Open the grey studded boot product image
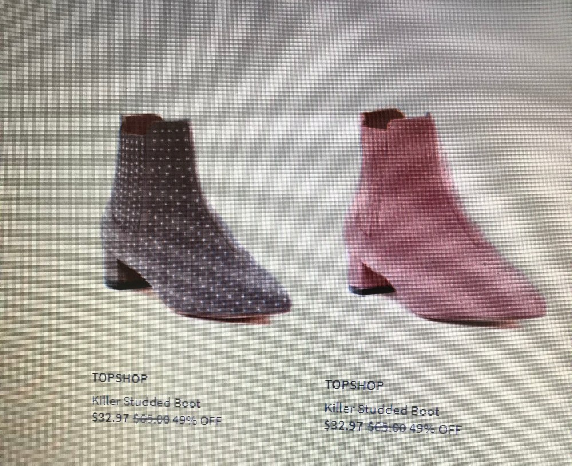Viewport: 572px width, 466px height. 195,218
